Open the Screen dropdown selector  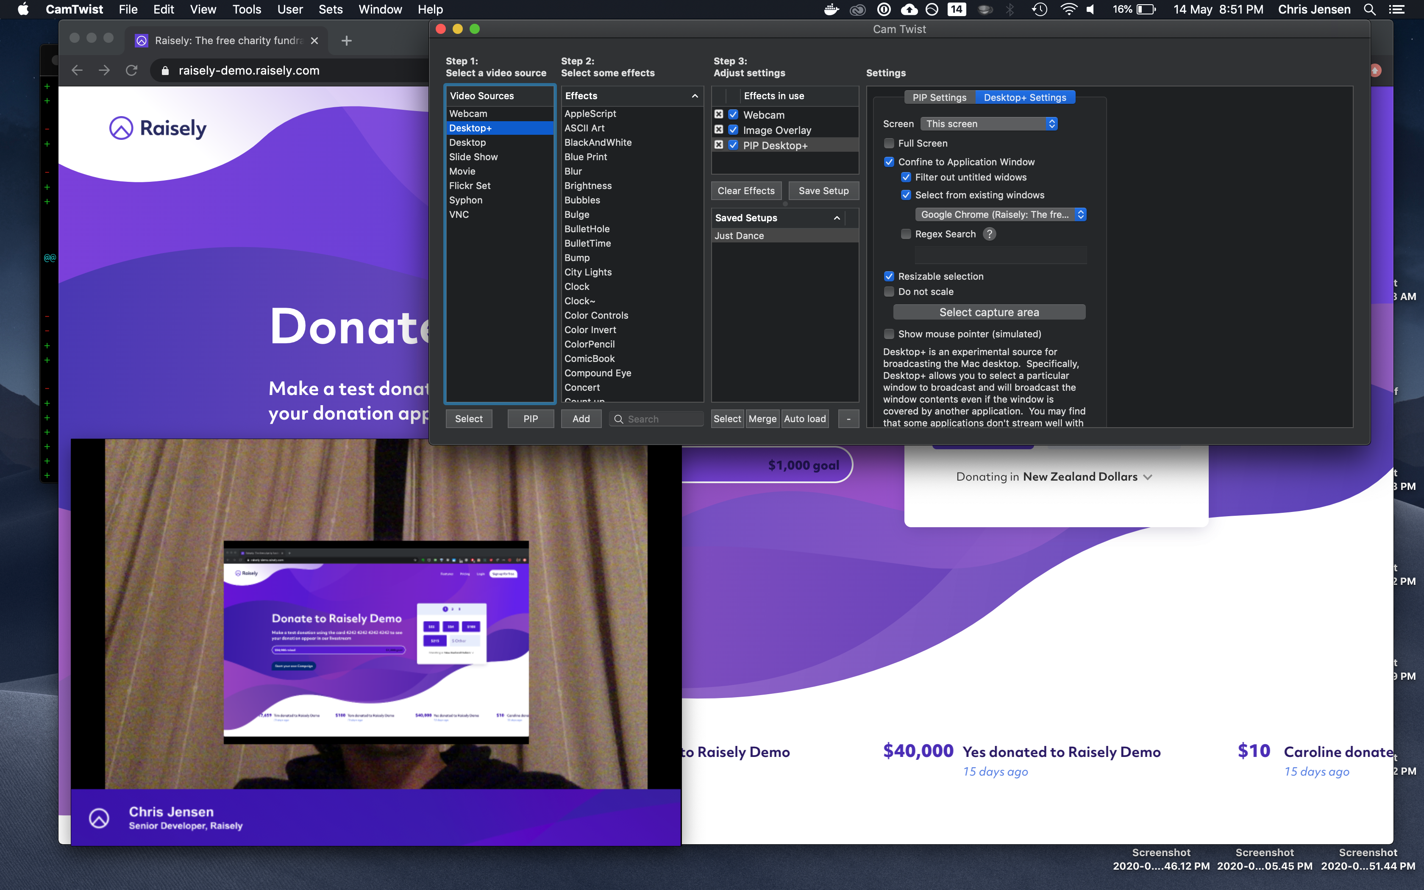(988, 123)
